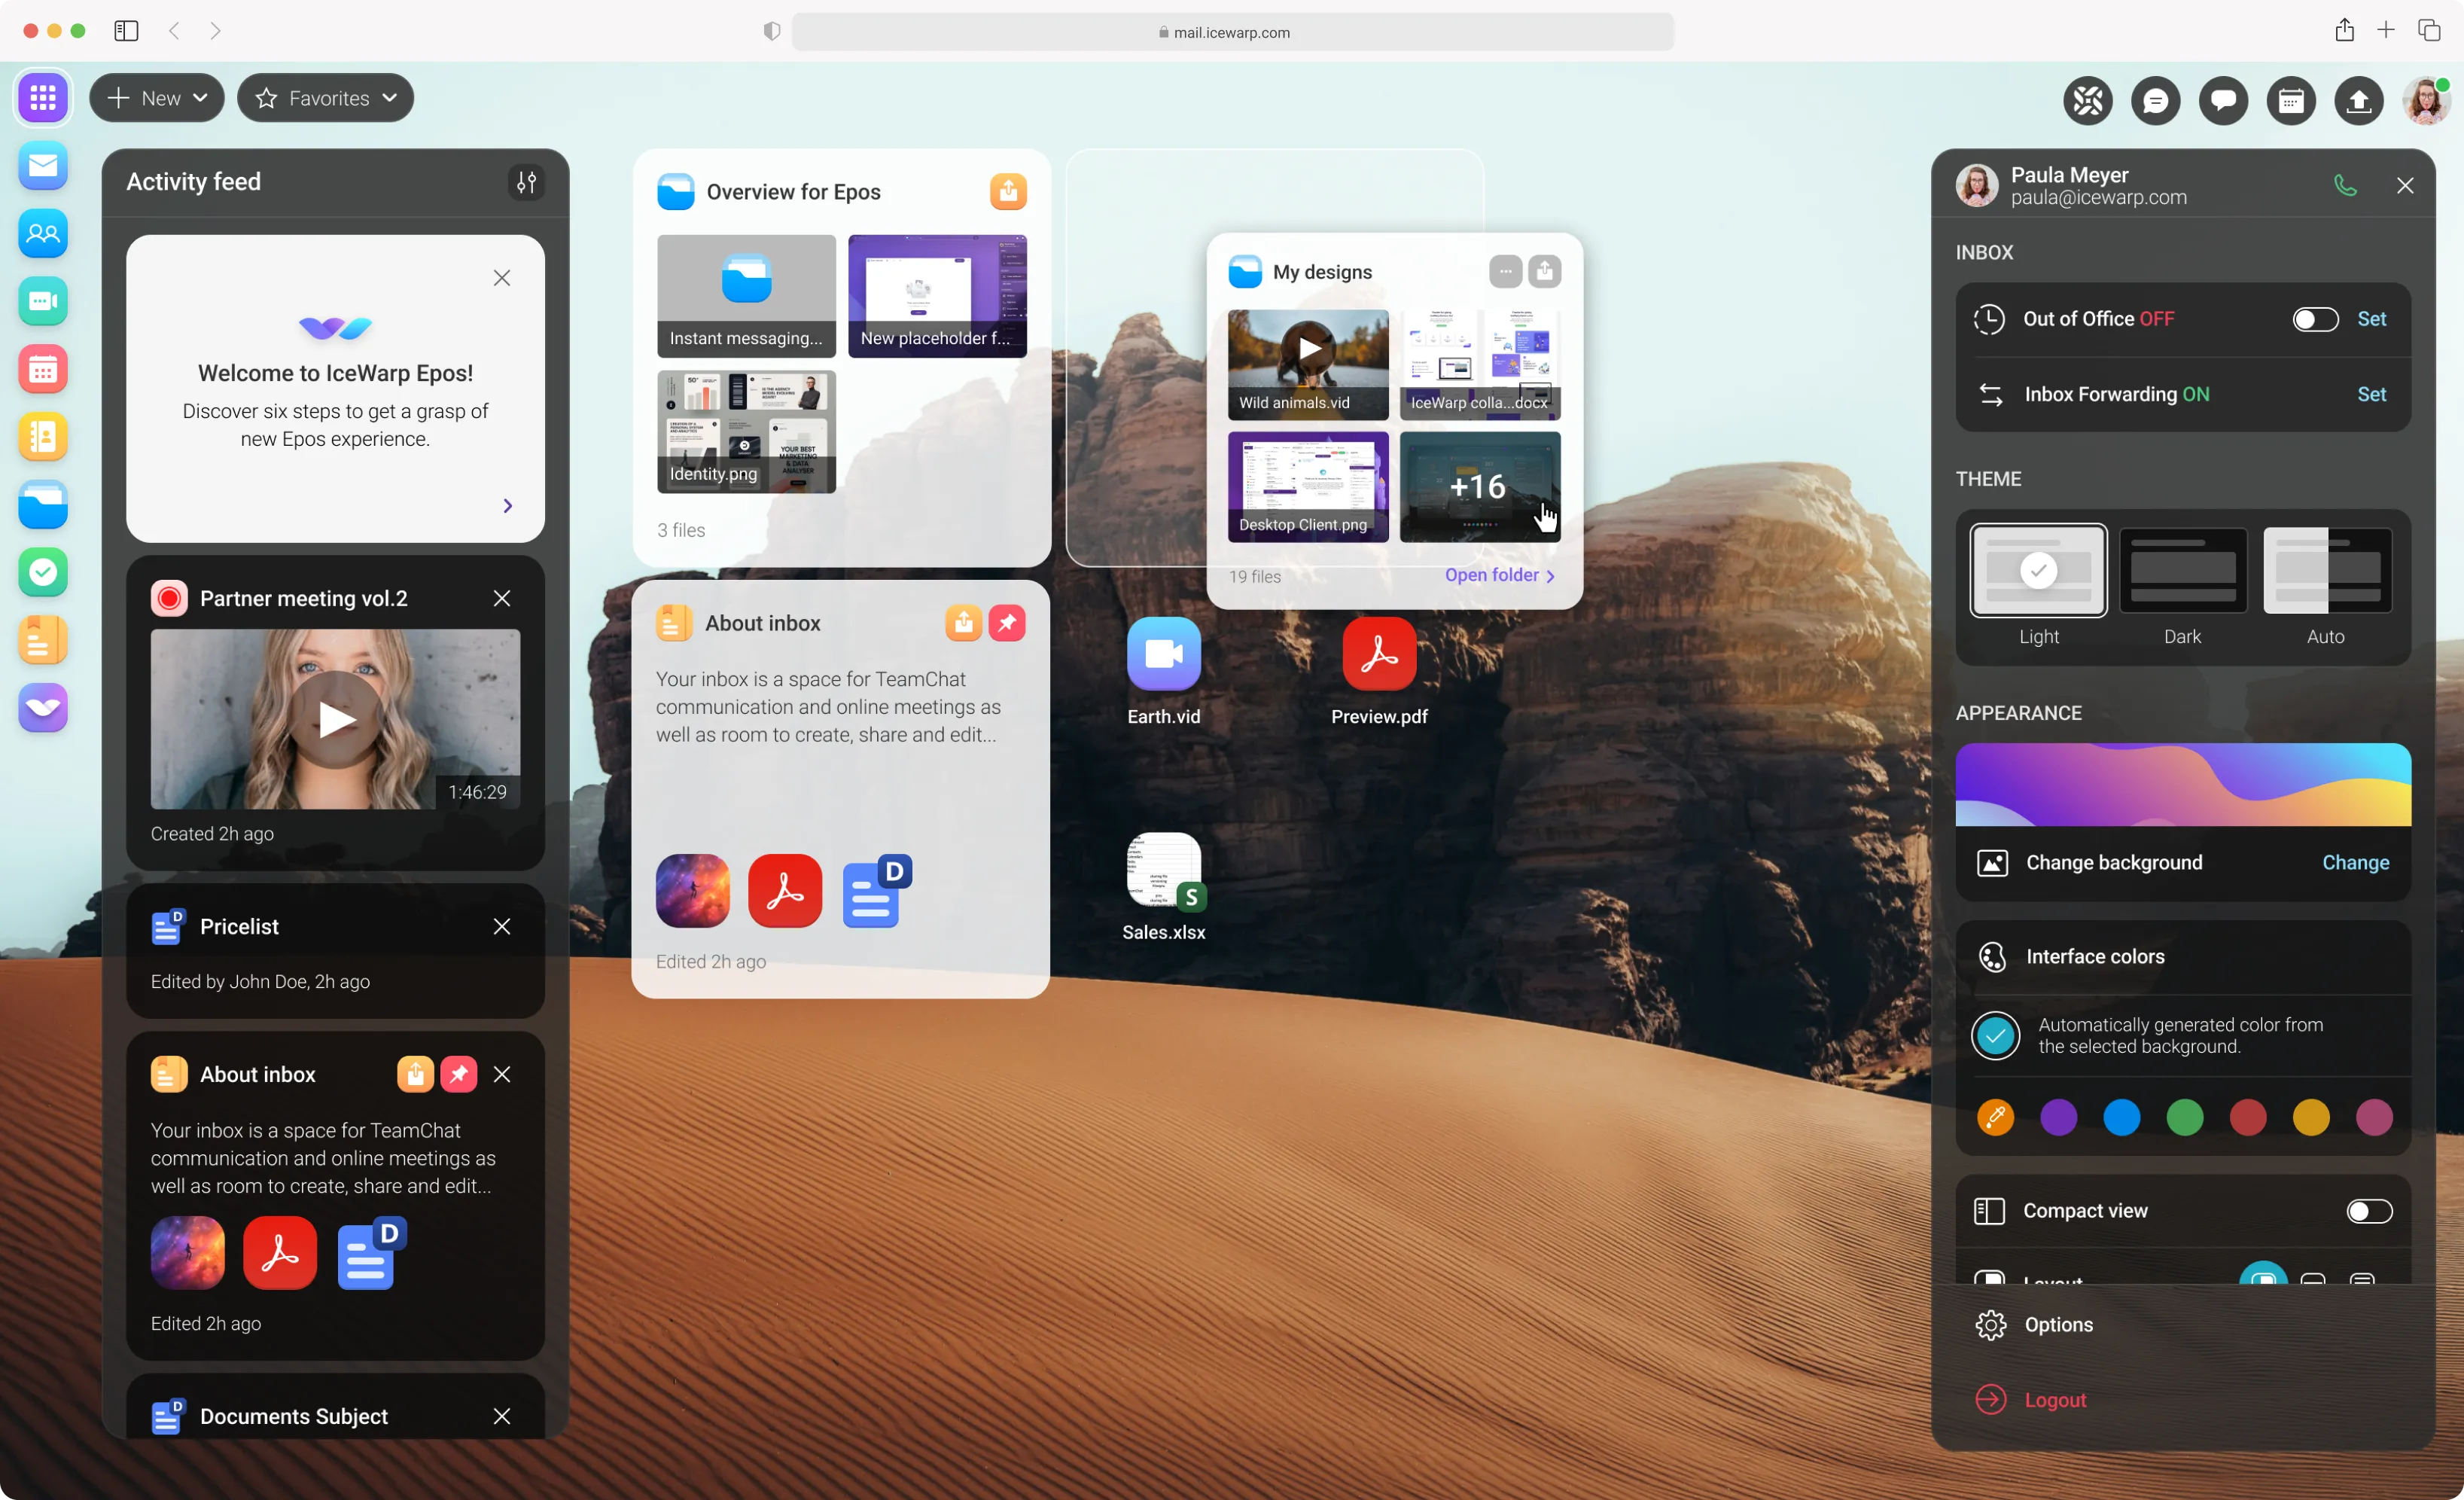The height and width of the screenshot is (1500, 2464).
Task: Expand the New dropdown button
Action: tap(157, 98)
